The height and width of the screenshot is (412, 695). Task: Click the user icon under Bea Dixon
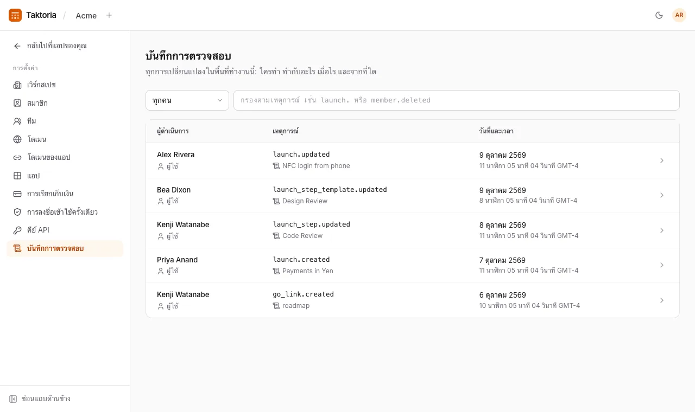(x=160, y=201)
